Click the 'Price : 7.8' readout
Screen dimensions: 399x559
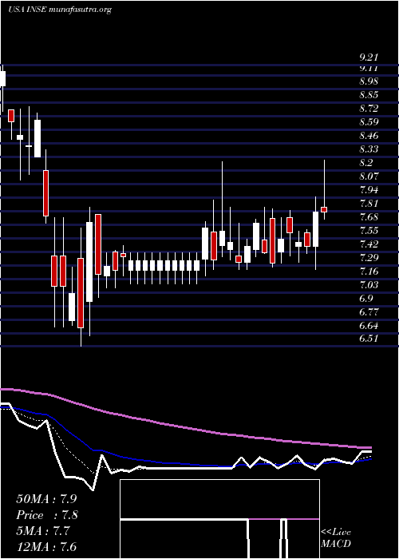point(46,515)
